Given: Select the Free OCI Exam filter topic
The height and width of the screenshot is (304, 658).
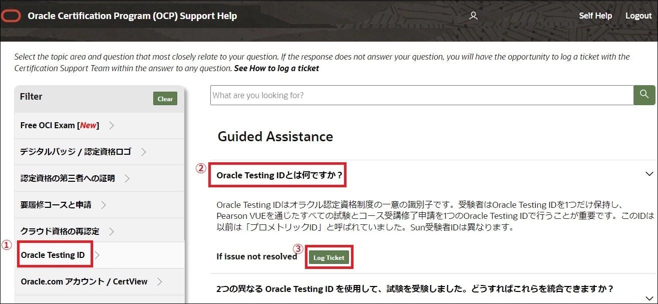Looking at the screenshot, I should pos(60,125).
